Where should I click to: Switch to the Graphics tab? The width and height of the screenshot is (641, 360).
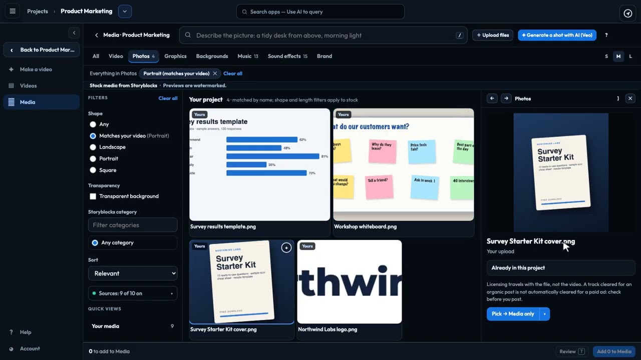[x=175, y=56]
